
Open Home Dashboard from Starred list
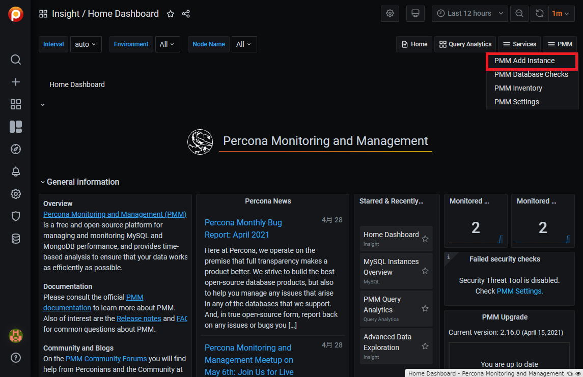(x=391, y=235)
